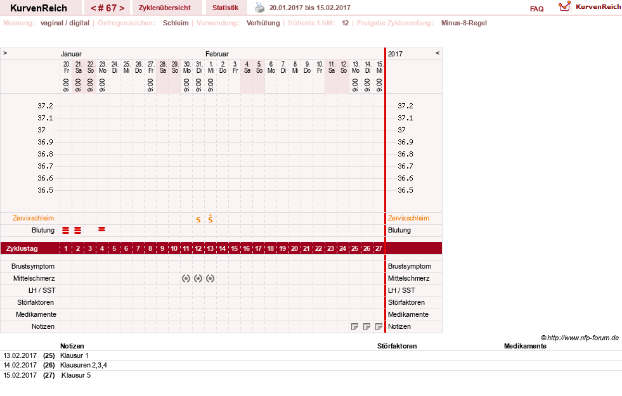Click the 2017 year label
Screen dimensions: 622x396
pos(395,54)
